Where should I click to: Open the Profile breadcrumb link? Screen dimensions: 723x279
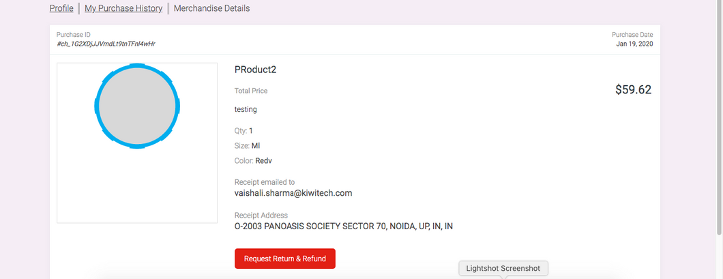[61, 9]
